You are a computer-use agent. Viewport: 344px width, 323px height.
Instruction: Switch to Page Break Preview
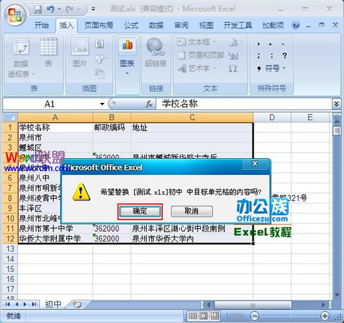(215, 316)
